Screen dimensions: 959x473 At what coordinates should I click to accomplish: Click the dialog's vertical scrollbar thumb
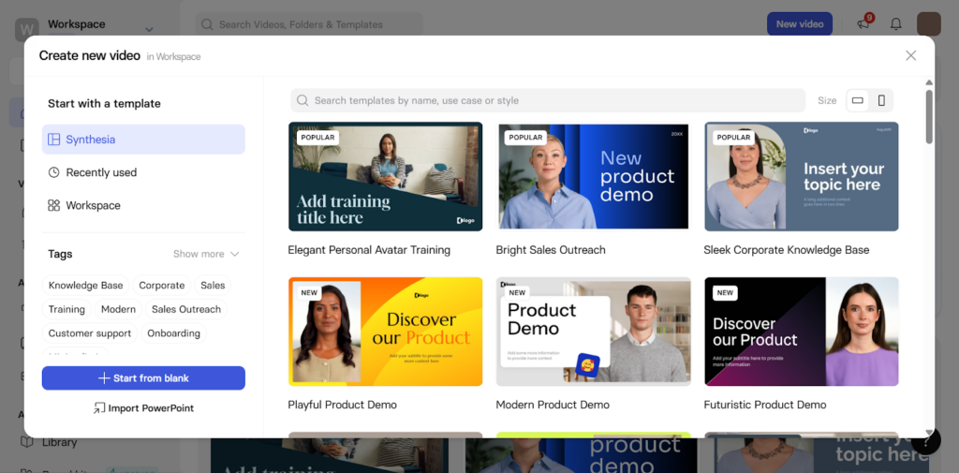point(929,116)
